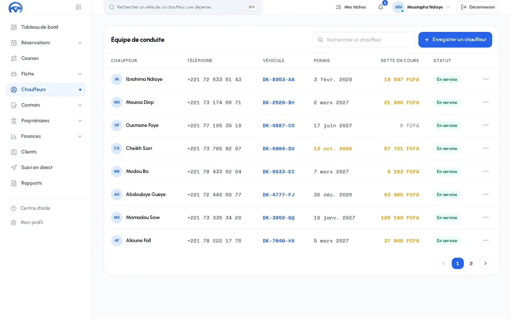Click En service status for Modou Ba
This screenshot has height=319, width=511.
click(447, 172)
